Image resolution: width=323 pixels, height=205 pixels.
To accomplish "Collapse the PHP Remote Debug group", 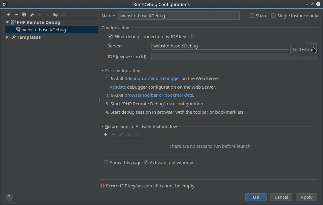I will [7, 22].
